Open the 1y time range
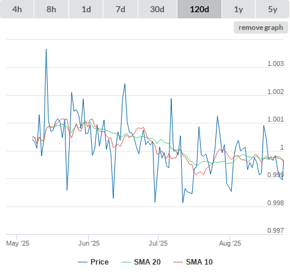The height and width of the screenshot is (278, 290). (x=239, y=9)
